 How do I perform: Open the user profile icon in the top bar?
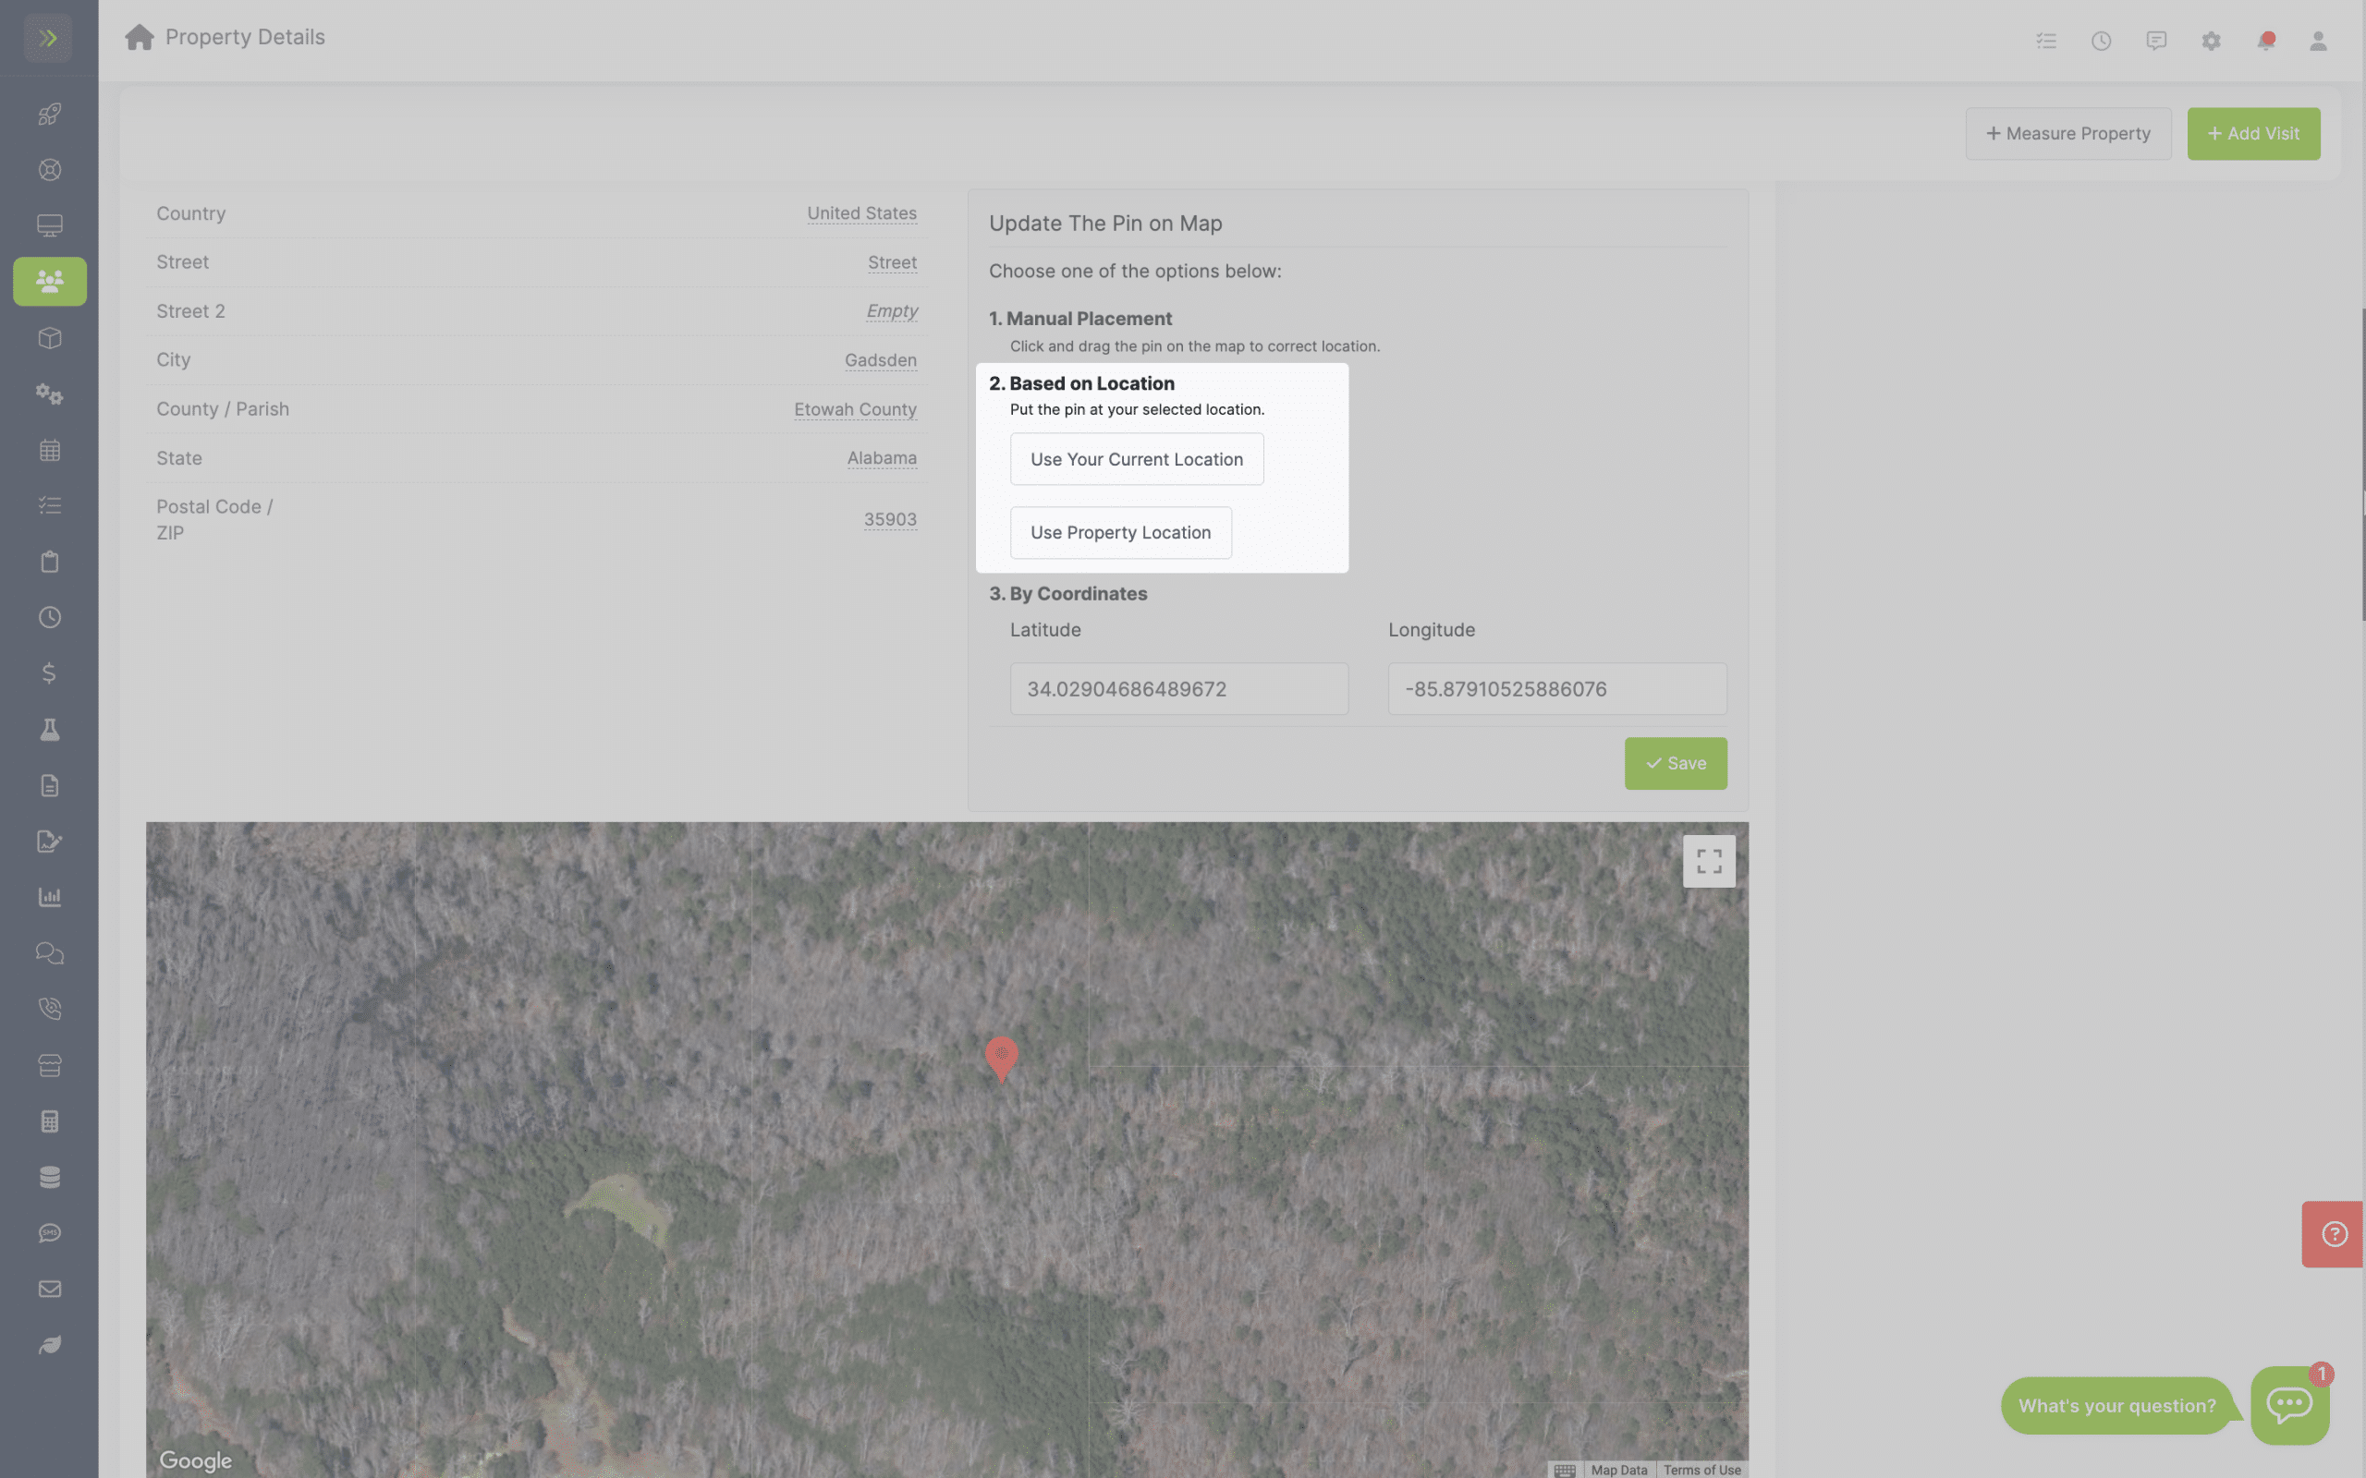coord(2318,41)
